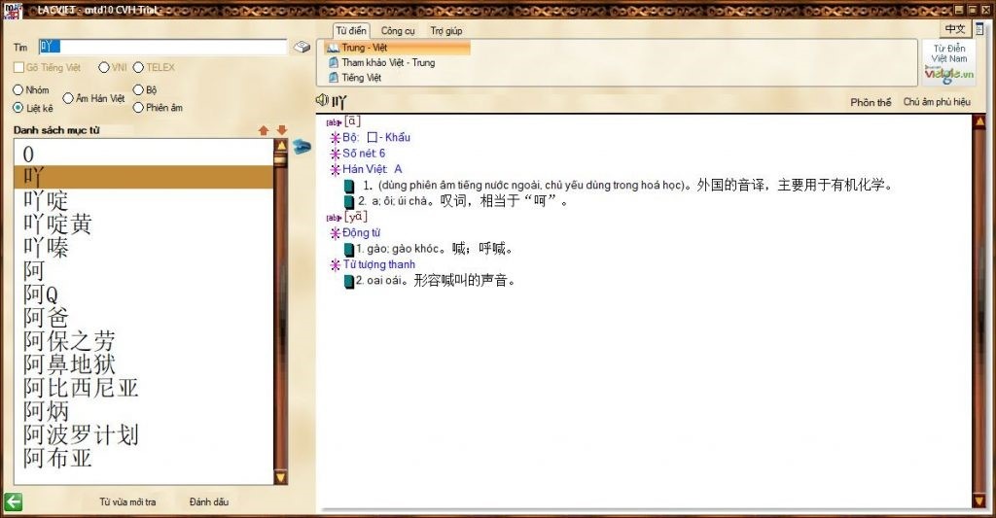Open the Vietgle.vn Từ Điển Việt Nam logo
The width and height of the screenshot is (996, 518).
(949, 63)
